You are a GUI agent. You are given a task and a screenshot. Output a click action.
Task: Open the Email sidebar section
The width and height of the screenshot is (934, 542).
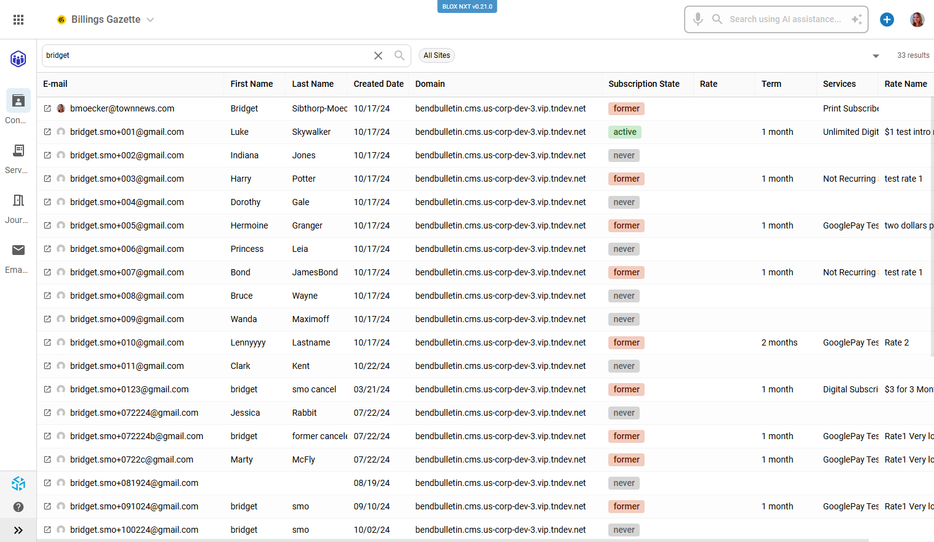point(18,257)
